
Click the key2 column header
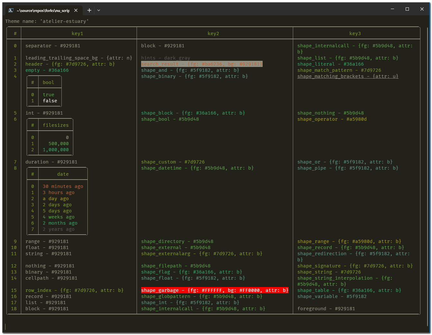(x=213, y=33)
